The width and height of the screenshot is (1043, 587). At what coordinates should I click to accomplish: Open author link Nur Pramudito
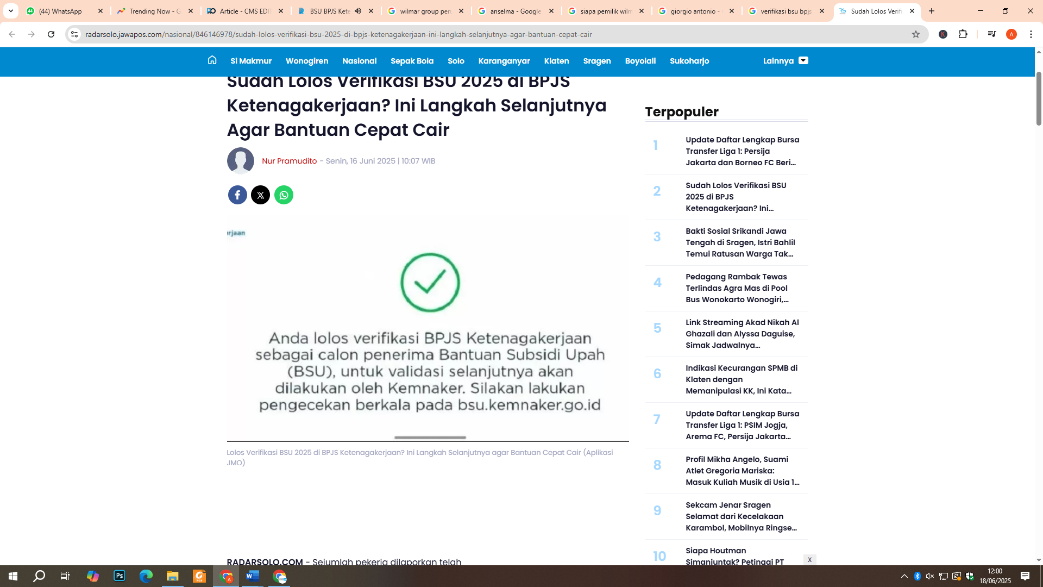pos(290,161)
